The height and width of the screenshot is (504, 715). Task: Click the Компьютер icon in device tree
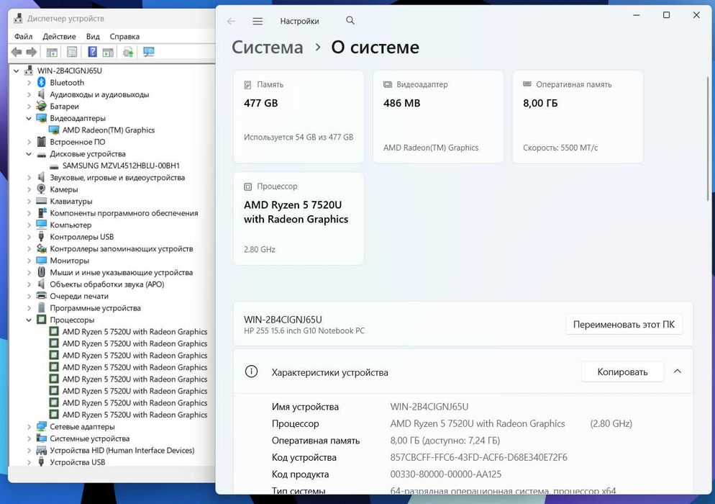[x=42, y=225]
